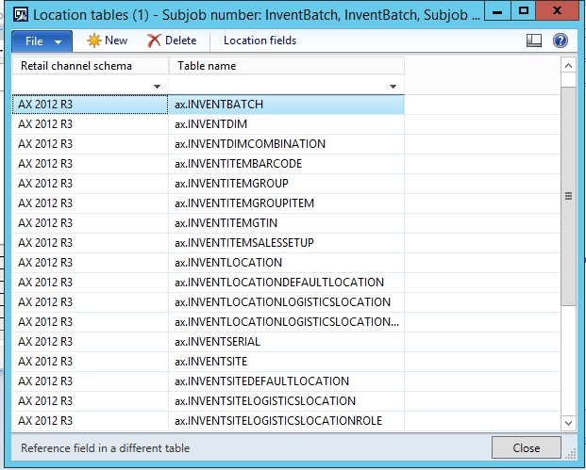586x470 pixels.
Task: Sort by Retail channel schema header
Action: point(90,66)
